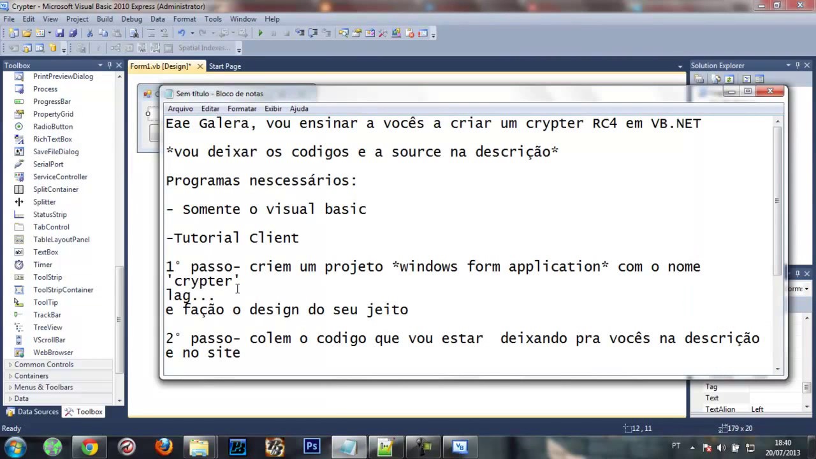
Task: Click the New Project toolbar icon
Action: click(x=14, y=33)
